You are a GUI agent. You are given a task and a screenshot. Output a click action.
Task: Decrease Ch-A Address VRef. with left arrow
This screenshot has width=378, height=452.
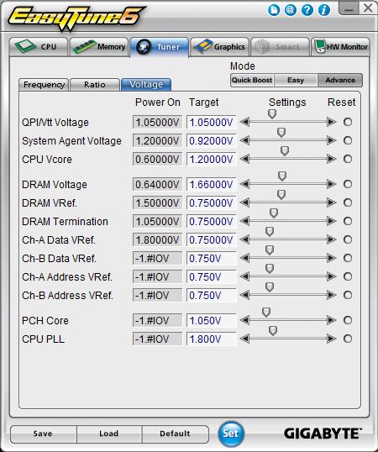pos(244,276)
